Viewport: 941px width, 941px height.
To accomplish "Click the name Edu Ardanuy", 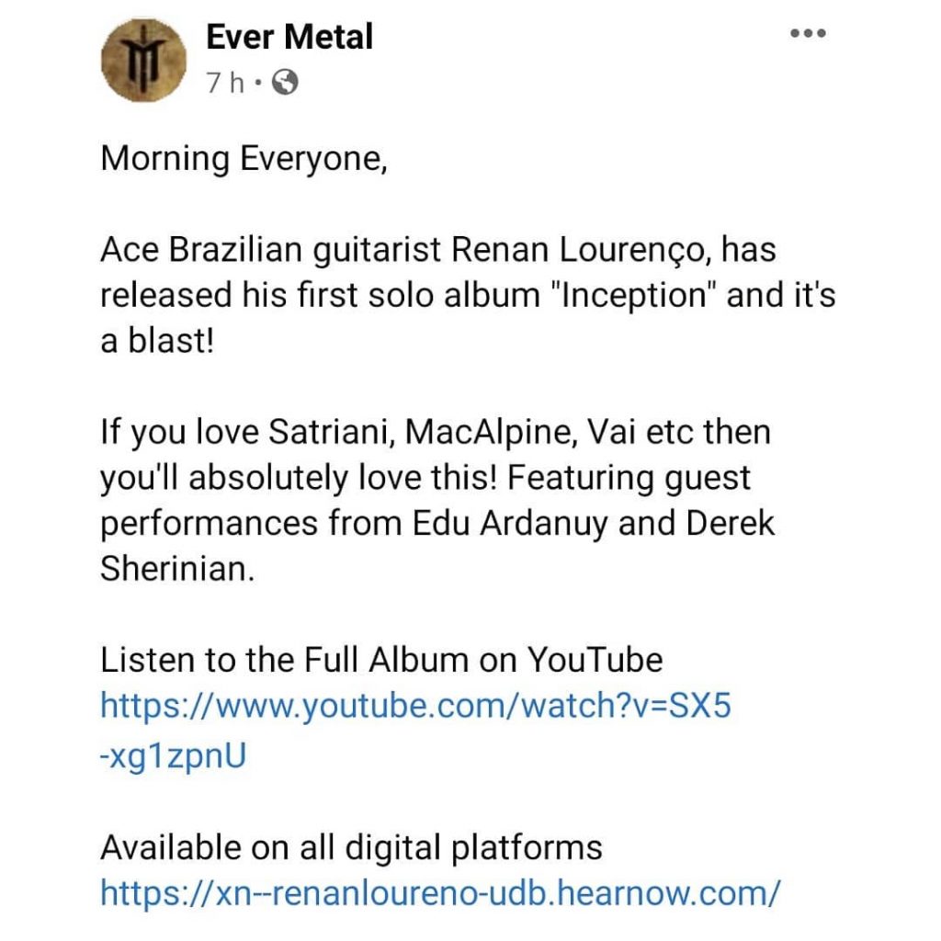I will click(510, 523).
